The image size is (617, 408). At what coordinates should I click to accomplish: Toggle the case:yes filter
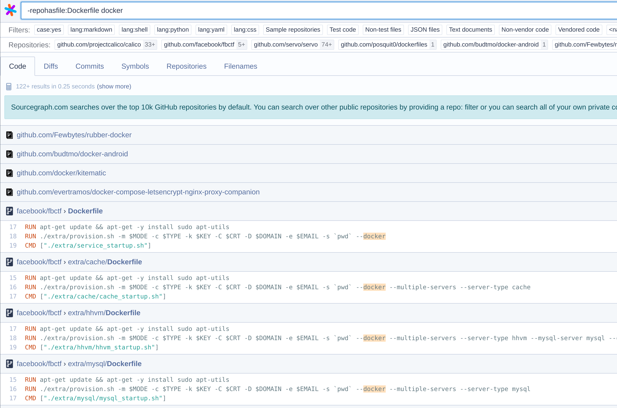tap(49, 30)
